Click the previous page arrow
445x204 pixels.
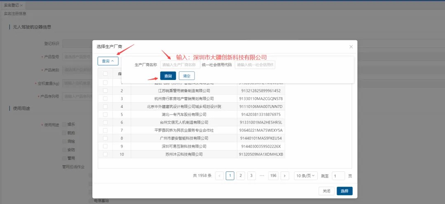(220, 176)
